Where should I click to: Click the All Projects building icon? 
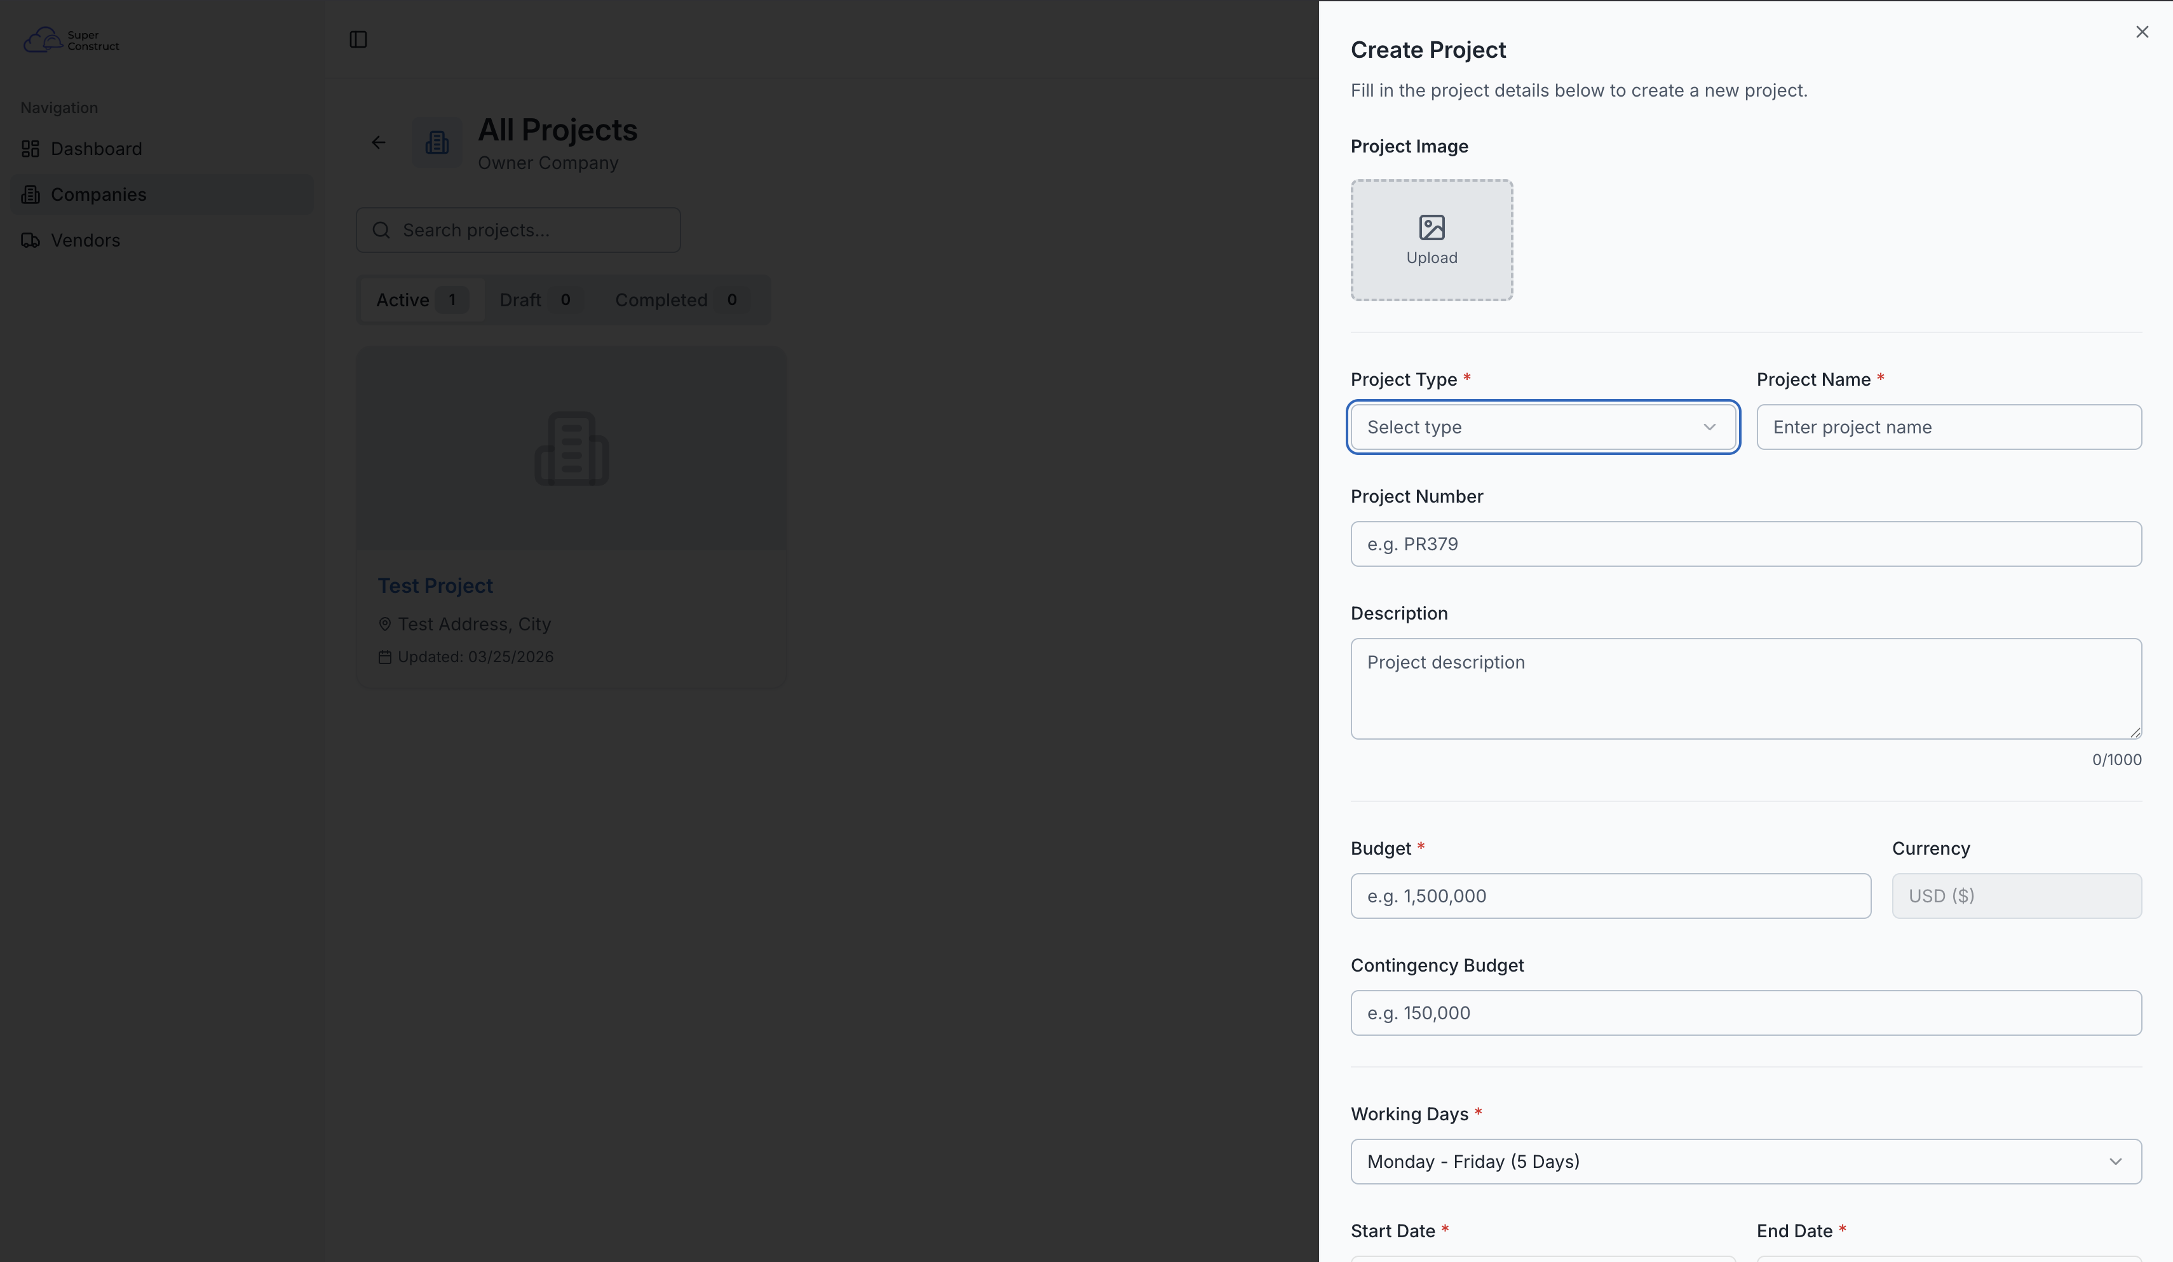tap(437, 142)
